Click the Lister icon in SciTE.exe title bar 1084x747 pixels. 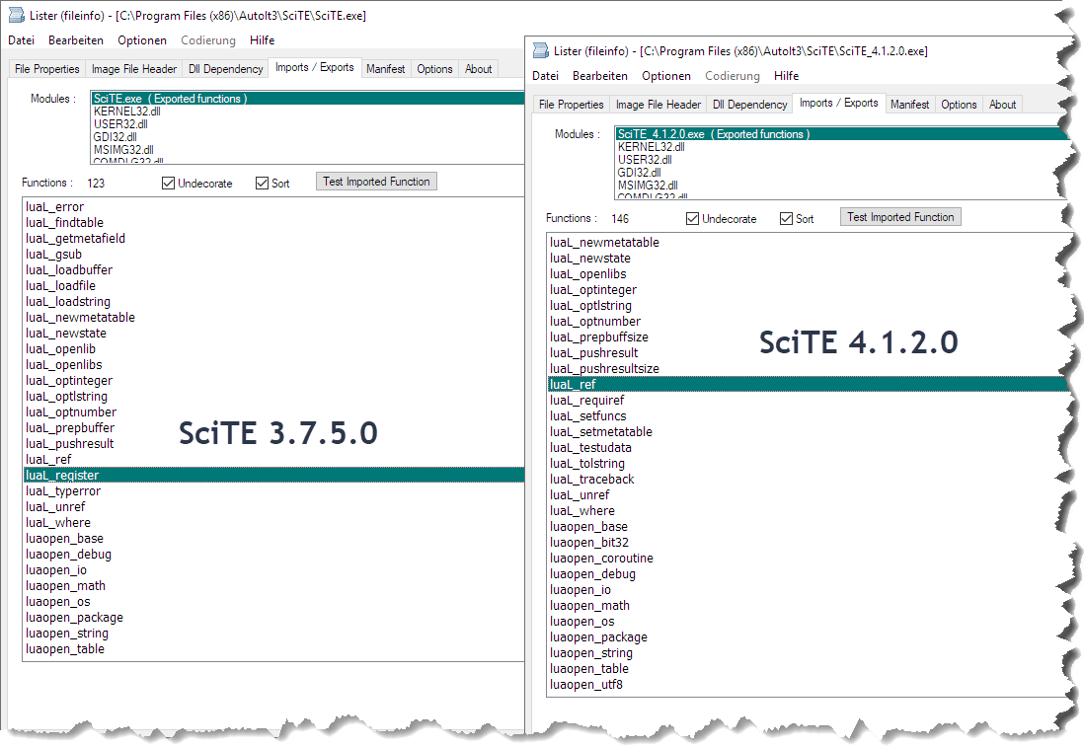(16, 15)
